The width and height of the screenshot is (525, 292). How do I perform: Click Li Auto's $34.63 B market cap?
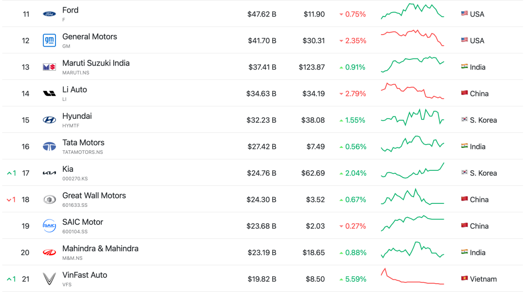tap(261, 93)
